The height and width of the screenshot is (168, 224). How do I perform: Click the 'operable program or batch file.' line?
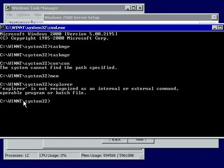click(43, 93)
